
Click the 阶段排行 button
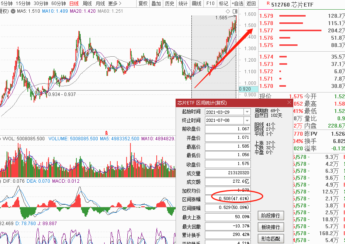[271, 215]
